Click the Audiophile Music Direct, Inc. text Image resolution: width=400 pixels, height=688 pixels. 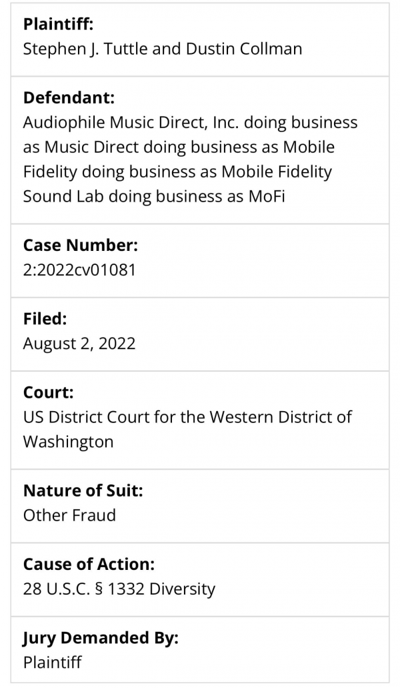[131, 122]
